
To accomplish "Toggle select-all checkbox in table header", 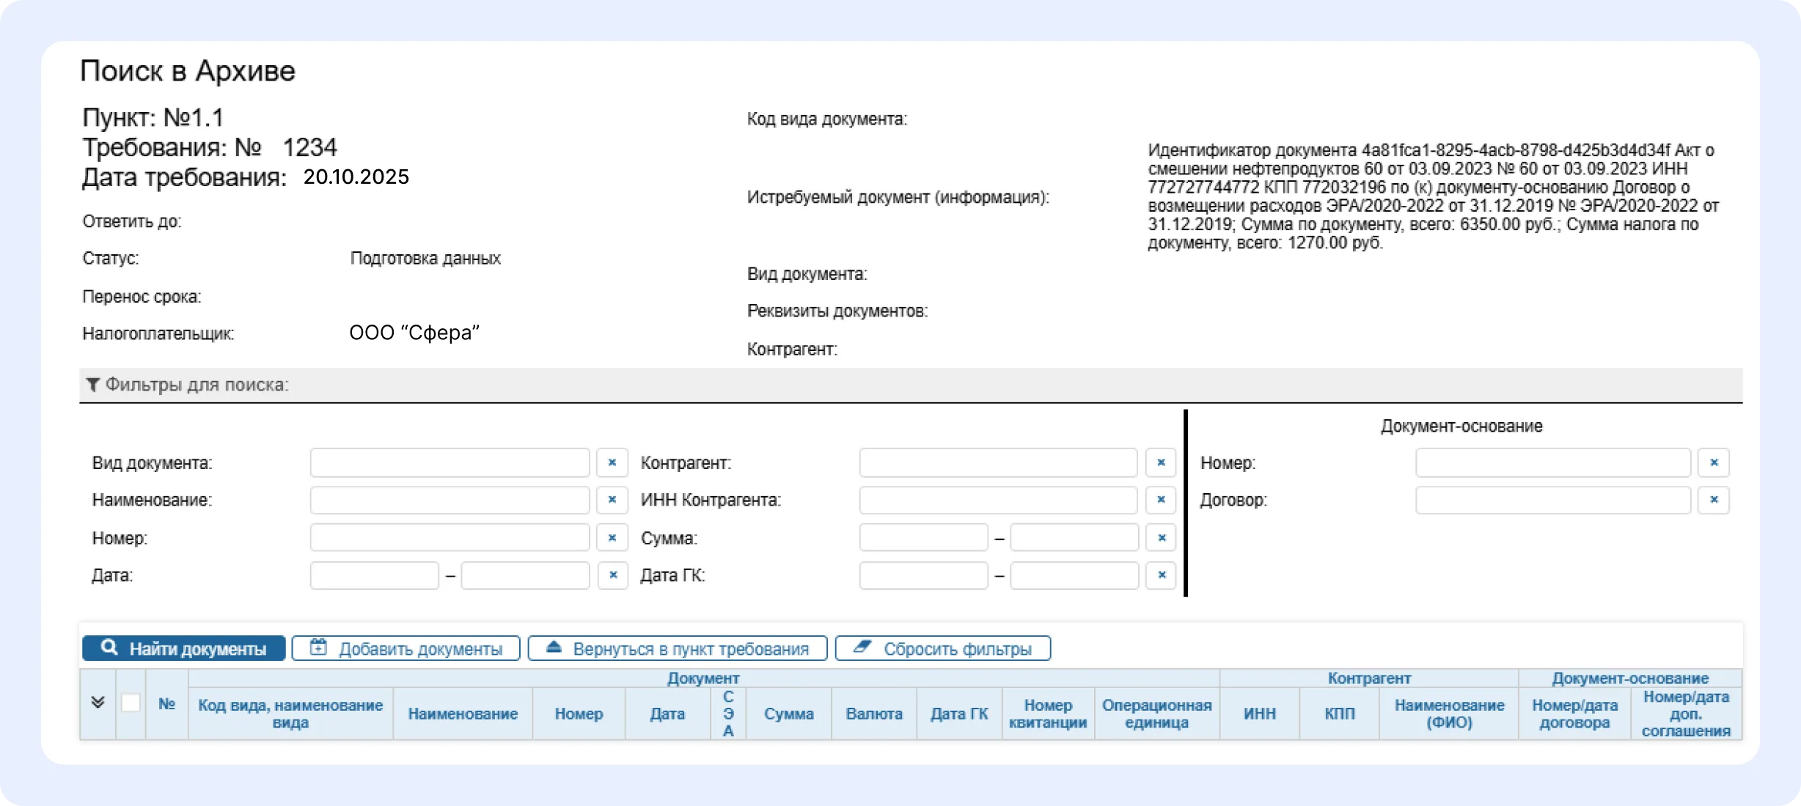I will pos(131,703).
